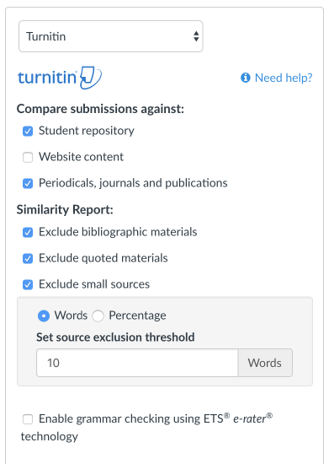Click the info icon beside Need help
This screenshot has height=464, width=329.
[x=246, y=78]
